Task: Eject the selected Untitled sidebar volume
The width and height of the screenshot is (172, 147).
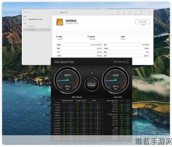Action: [49, 30]
